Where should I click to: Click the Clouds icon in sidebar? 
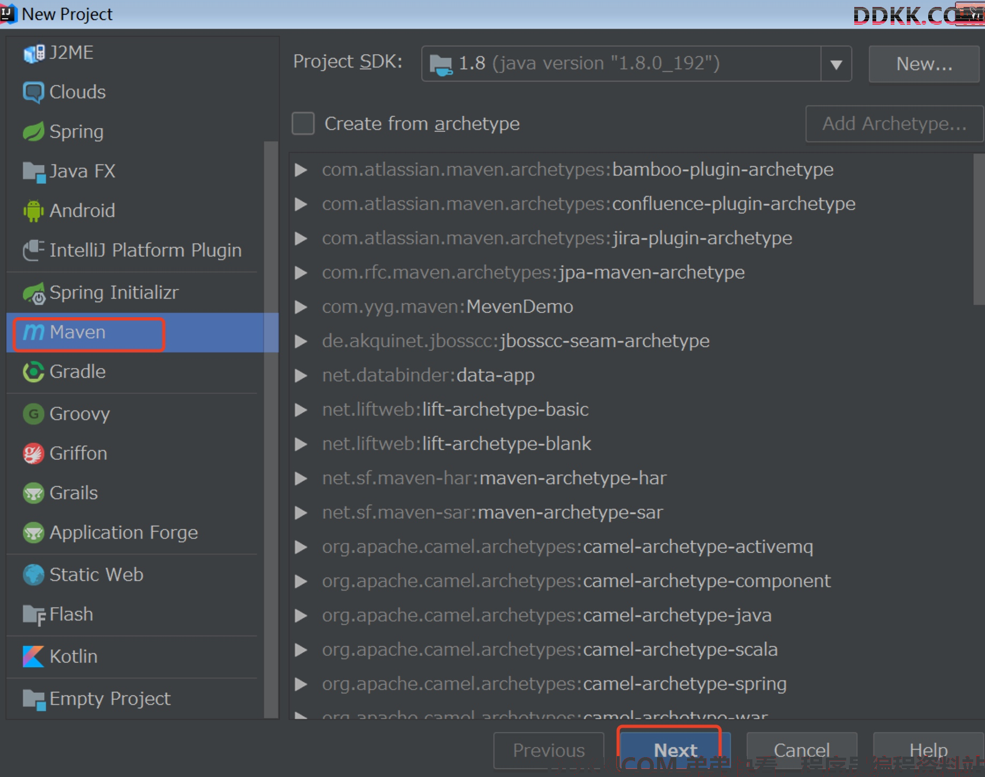click(34, 92)
